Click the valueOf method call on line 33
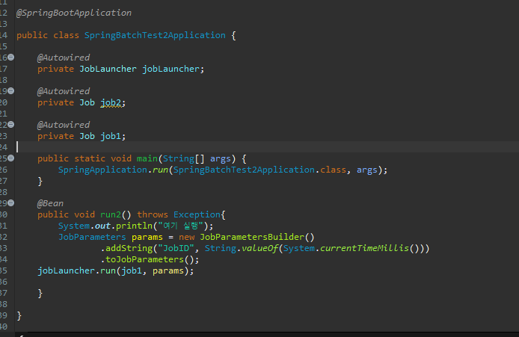The width and height of the screenshot is (519, 337). click(259, 248)
